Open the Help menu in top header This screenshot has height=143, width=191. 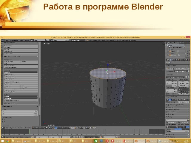(27, 40)
